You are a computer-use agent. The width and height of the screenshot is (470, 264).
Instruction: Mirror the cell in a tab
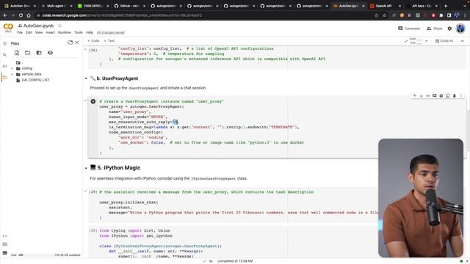coord(447,96)
